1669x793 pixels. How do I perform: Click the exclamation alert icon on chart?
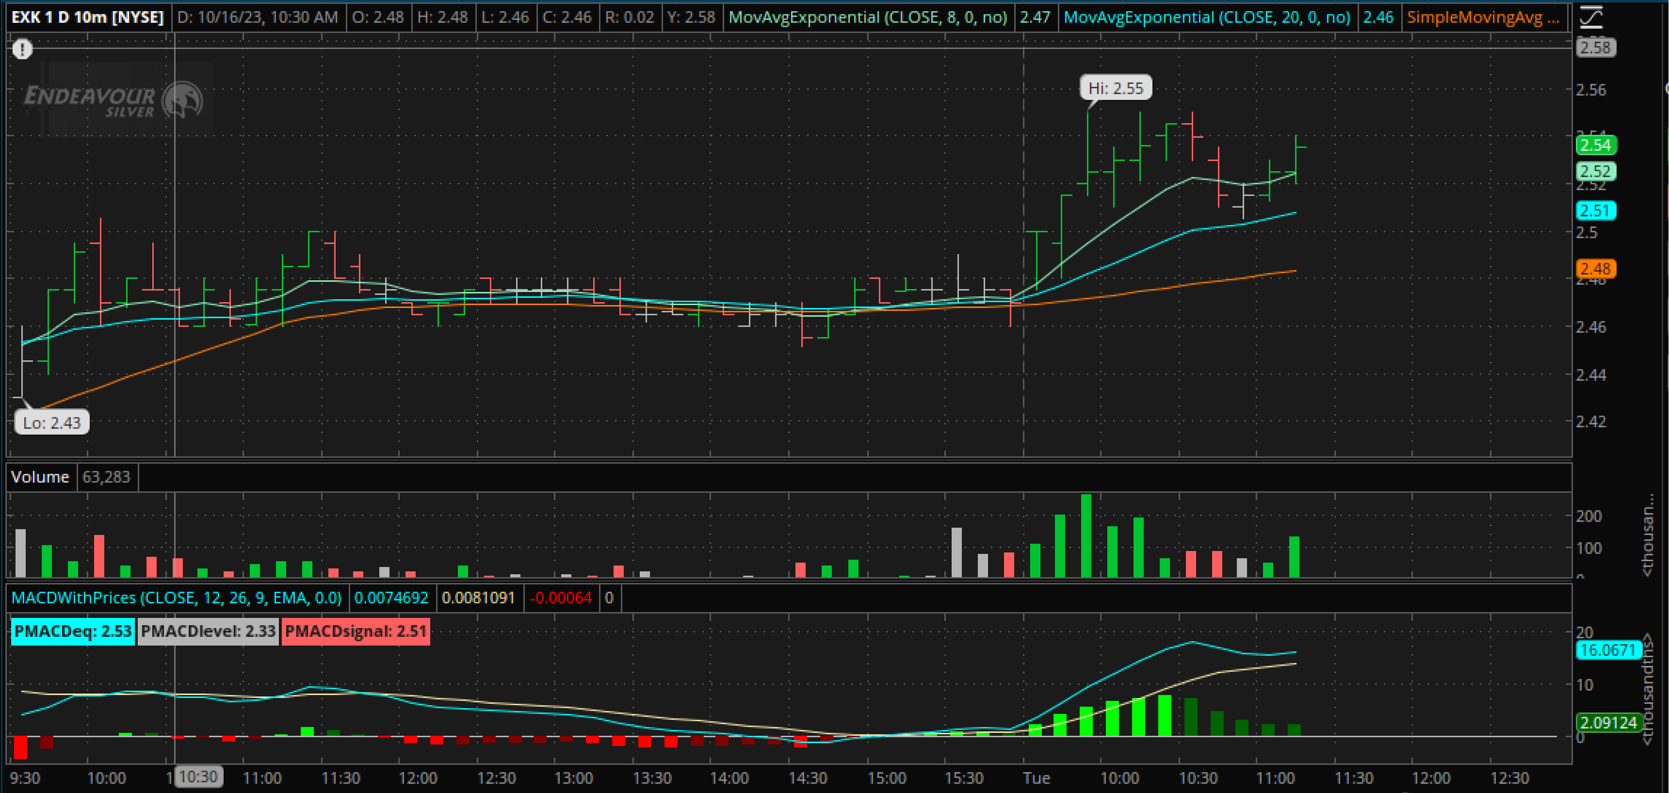[23, 49]
